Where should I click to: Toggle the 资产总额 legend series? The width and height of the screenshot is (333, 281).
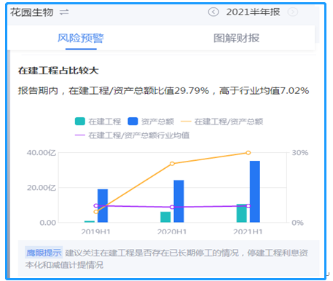click(x=151, y=122)
